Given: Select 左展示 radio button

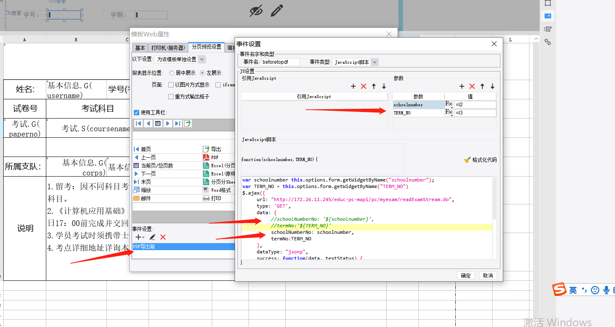Looking at the screenshot, I should click(x=203, y=73).
